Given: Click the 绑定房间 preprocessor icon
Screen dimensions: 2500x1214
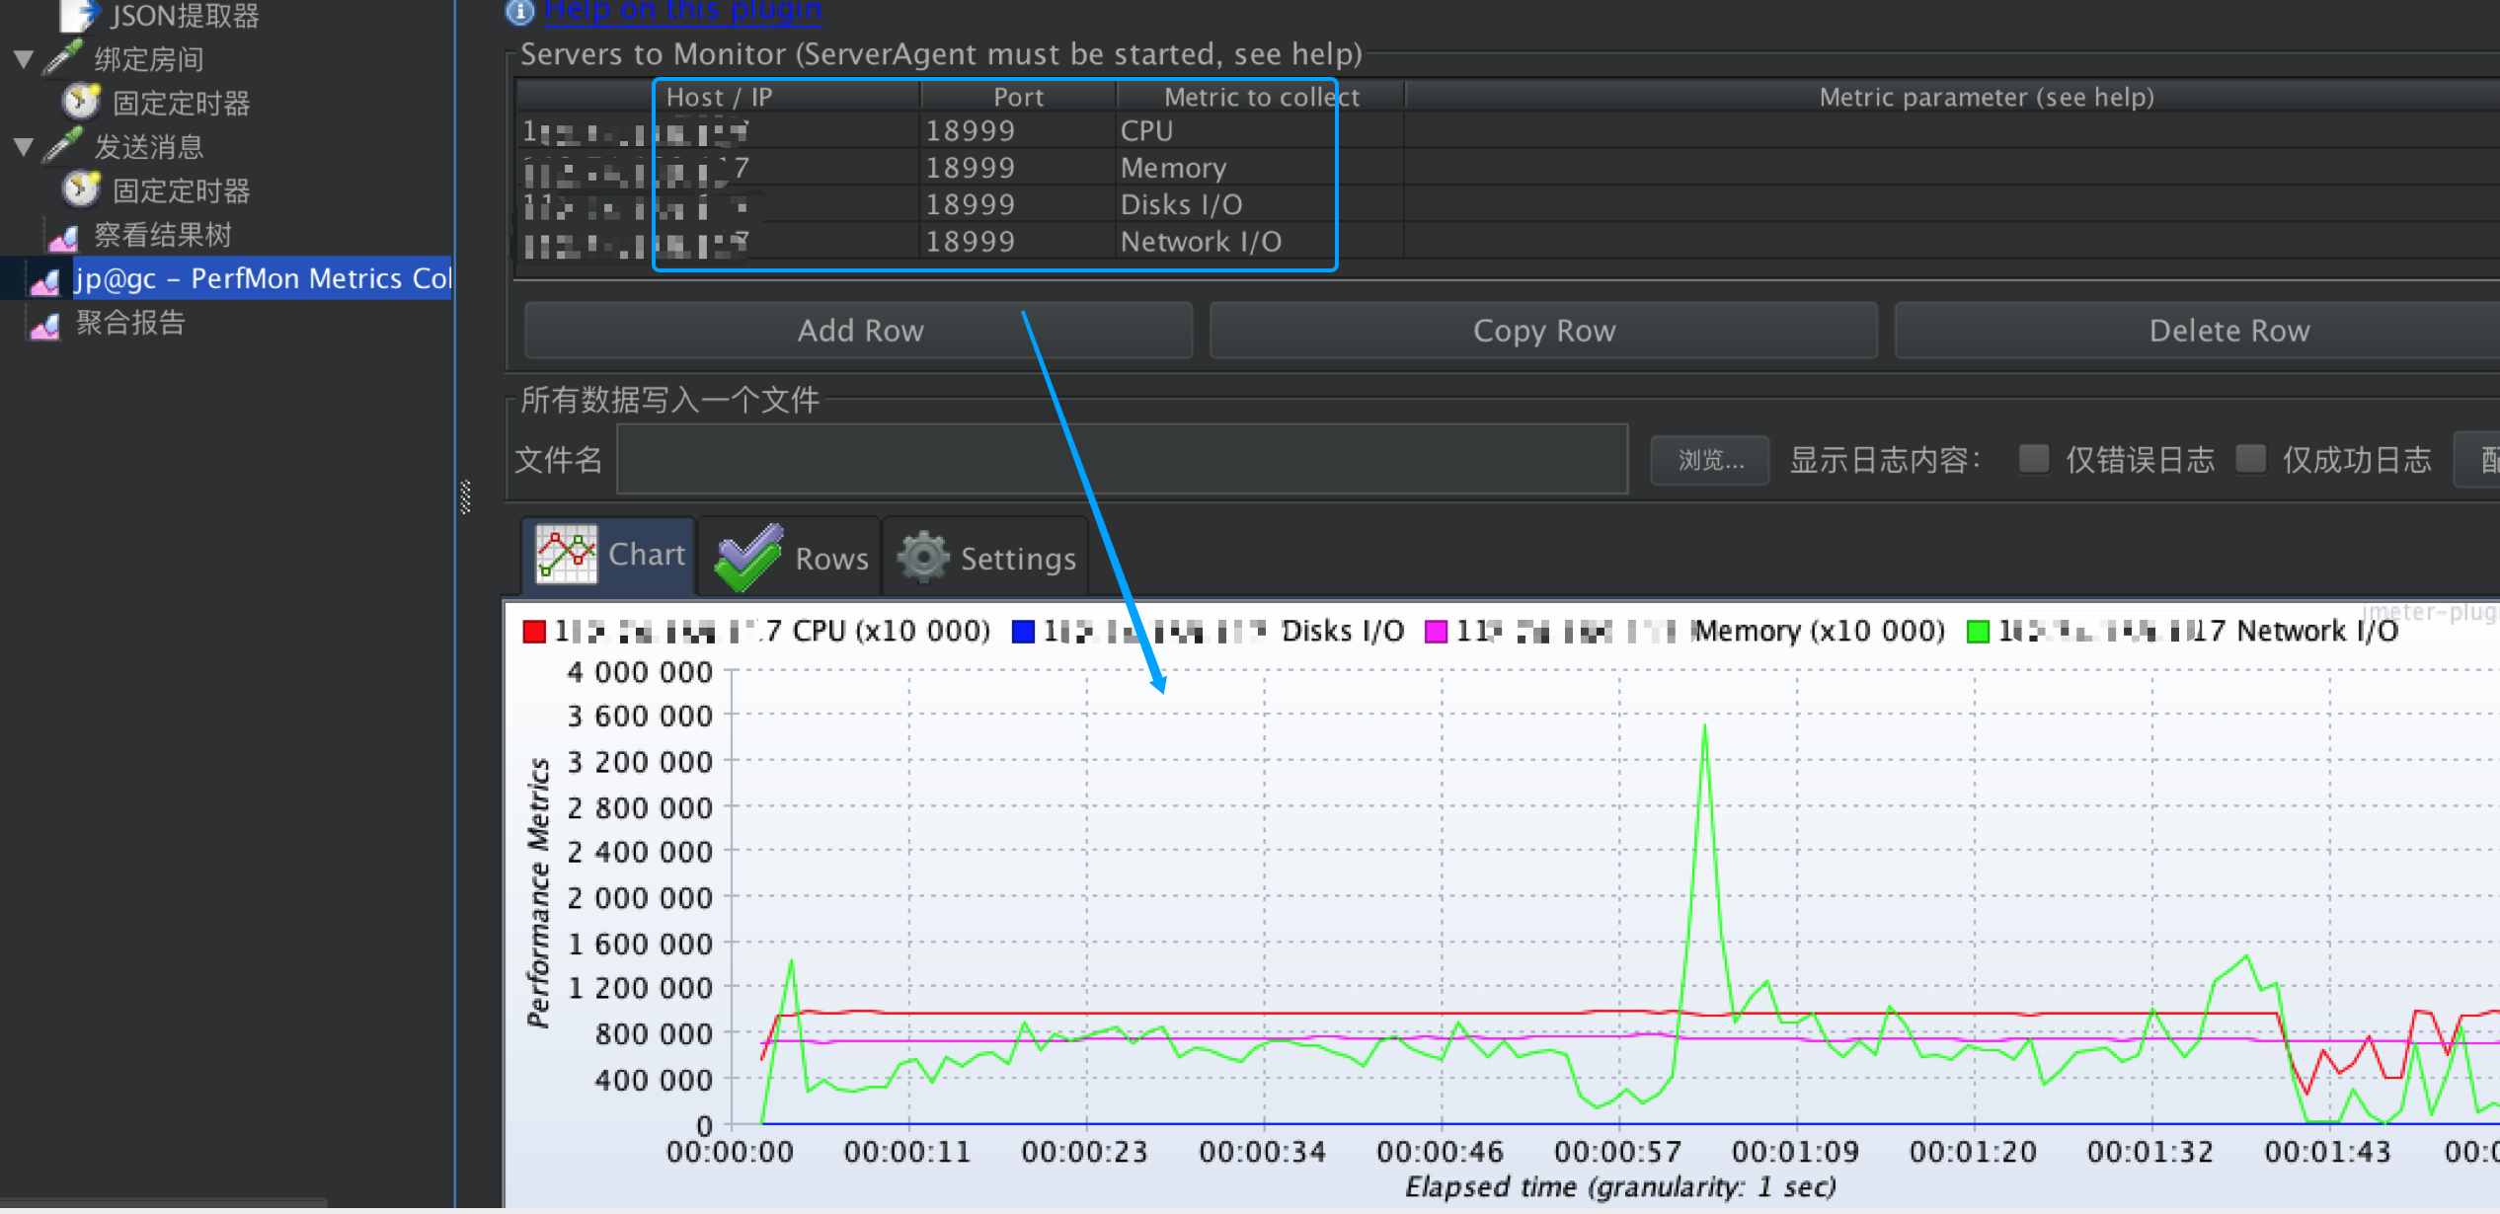Looking at the screenshot, I should click(x=61, y=57).
